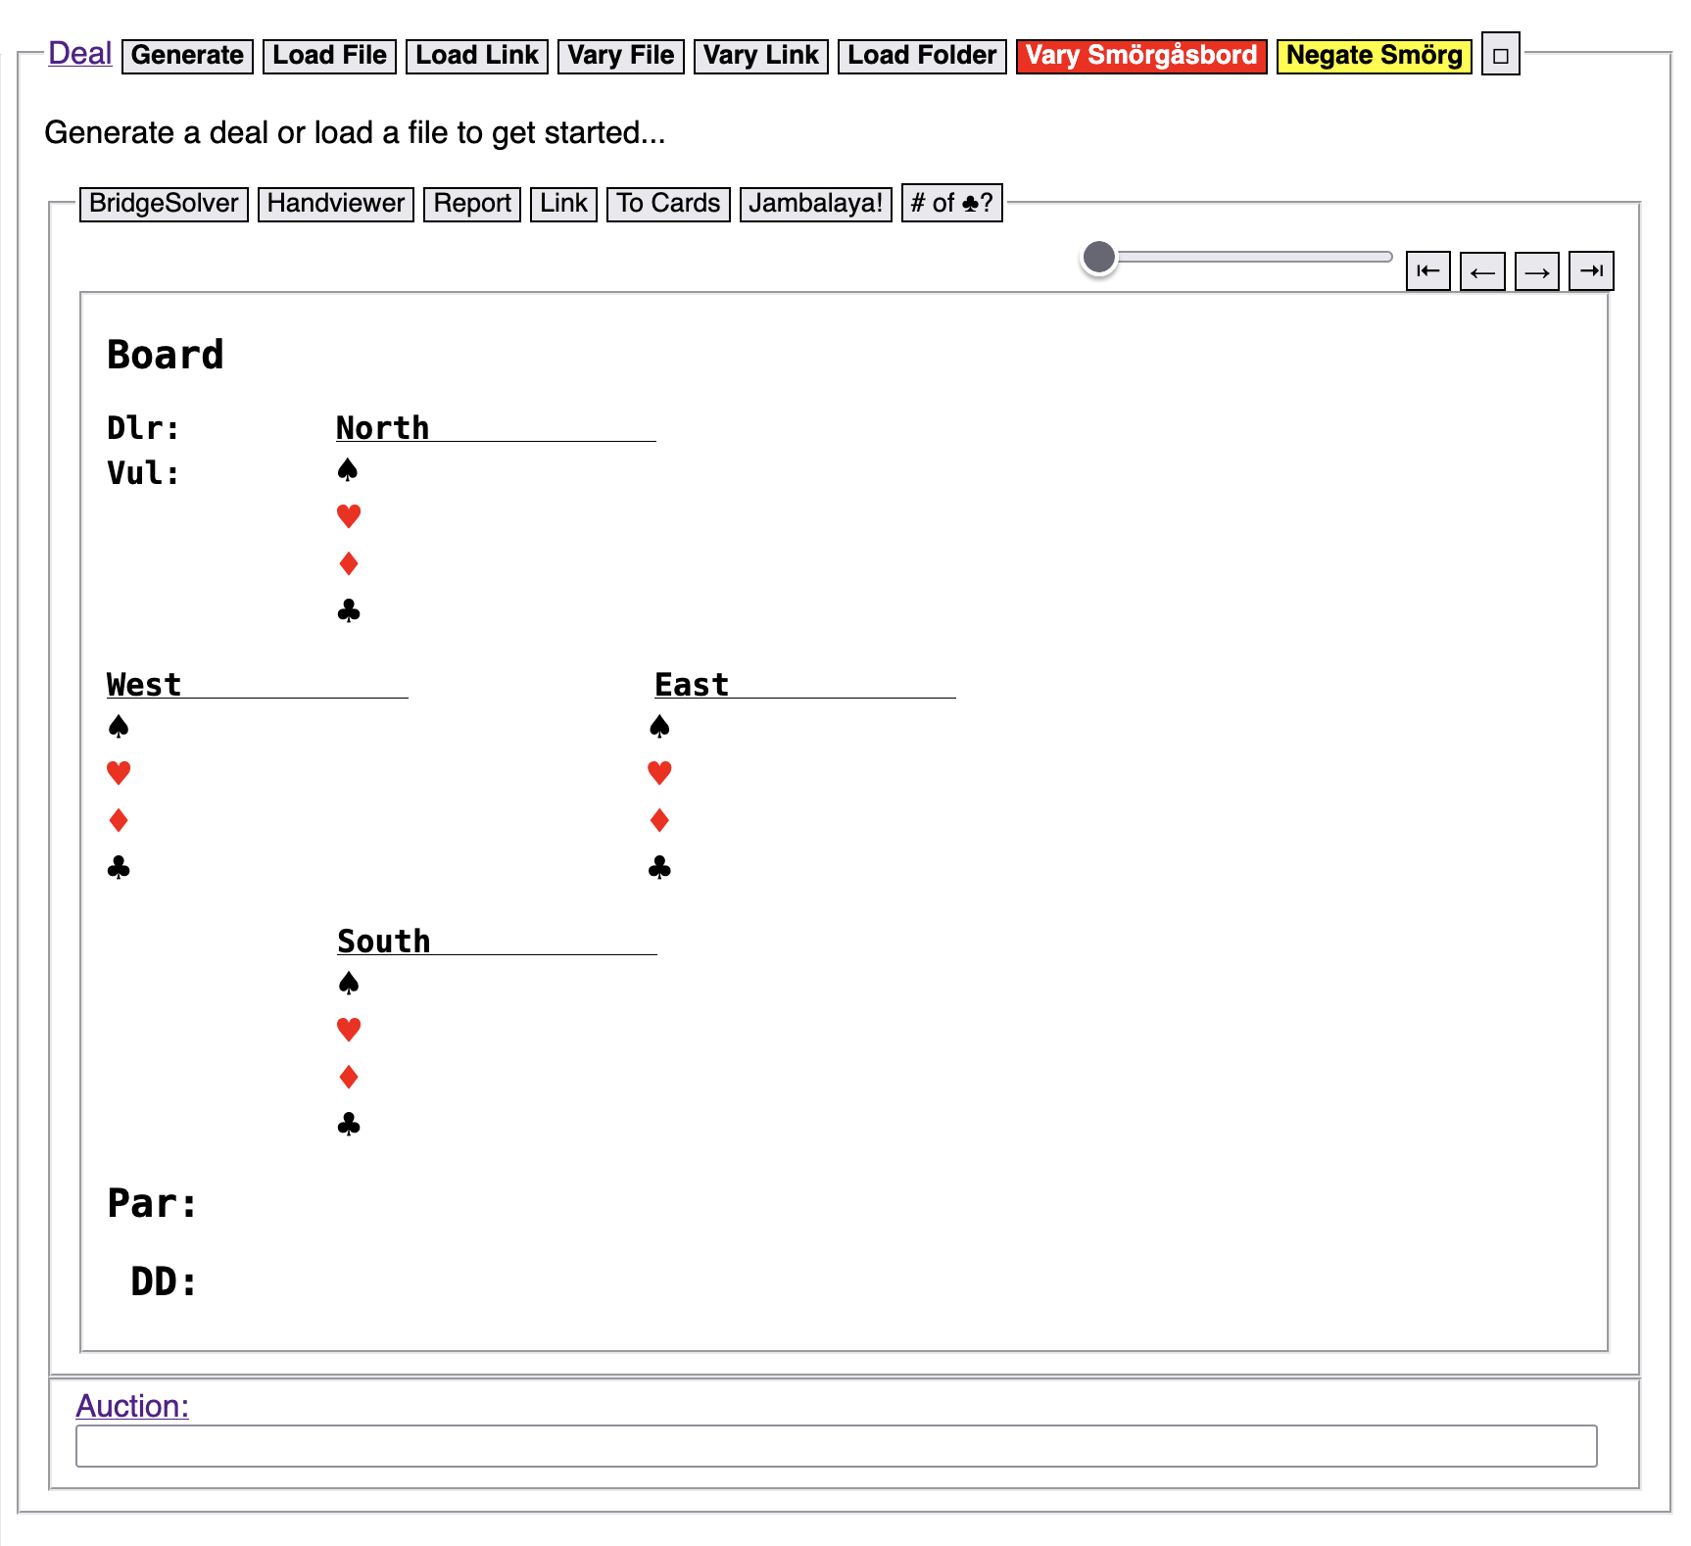This screenshot has height=1546, width=1691.
Task: Click West's club suit symbol
Action: click(119, 867)
